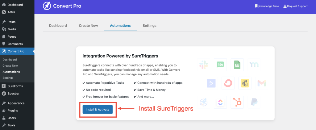
Task: Open the Knowledge Base link
Action: coord(267,6)
